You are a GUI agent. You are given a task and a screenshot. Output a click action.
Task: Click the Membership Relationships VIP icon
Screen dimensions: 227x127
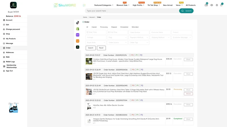[x=4, y=66]
